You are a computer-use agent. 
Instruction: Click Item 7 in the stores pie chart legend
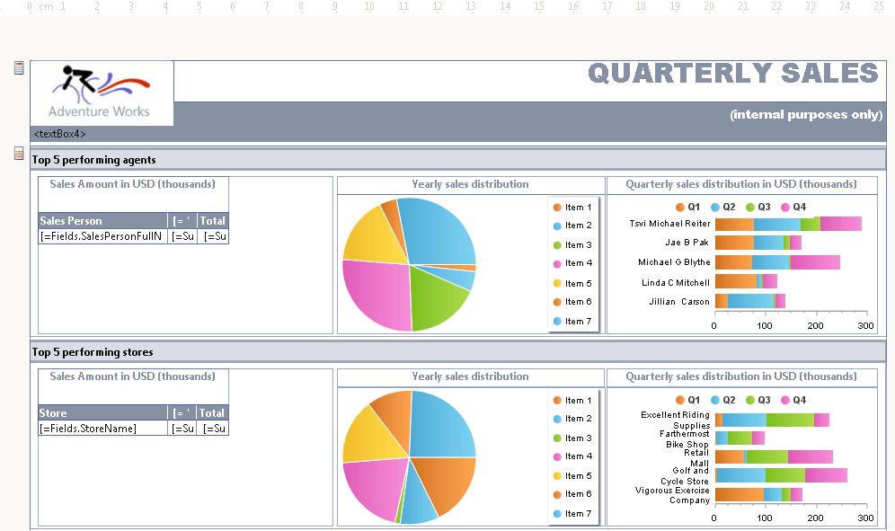[578, 514]
